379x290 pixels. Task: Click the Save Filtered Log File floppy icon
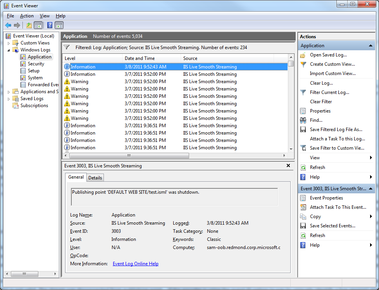(x=303, y=130)
